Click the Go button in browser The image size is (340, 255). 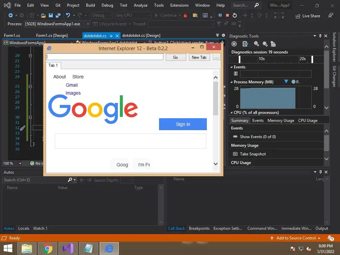pos(176,57)
